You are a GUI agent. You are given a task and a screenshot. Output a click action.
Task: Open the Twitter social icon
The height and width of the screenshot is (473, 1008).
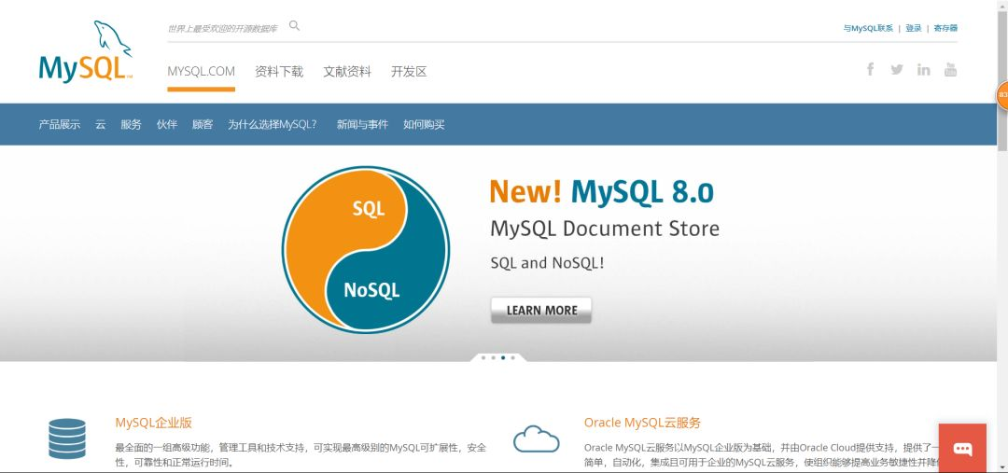click(897, 69)
